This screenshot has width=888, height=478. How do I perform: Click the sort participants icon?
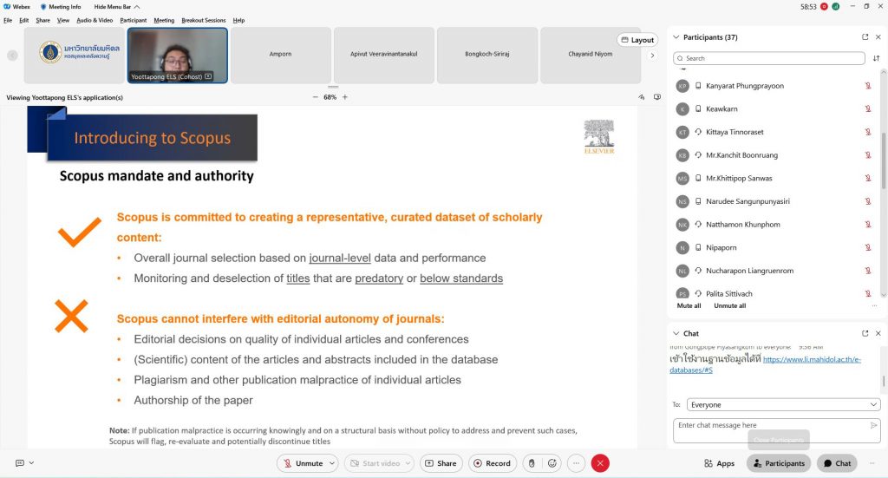876,58
